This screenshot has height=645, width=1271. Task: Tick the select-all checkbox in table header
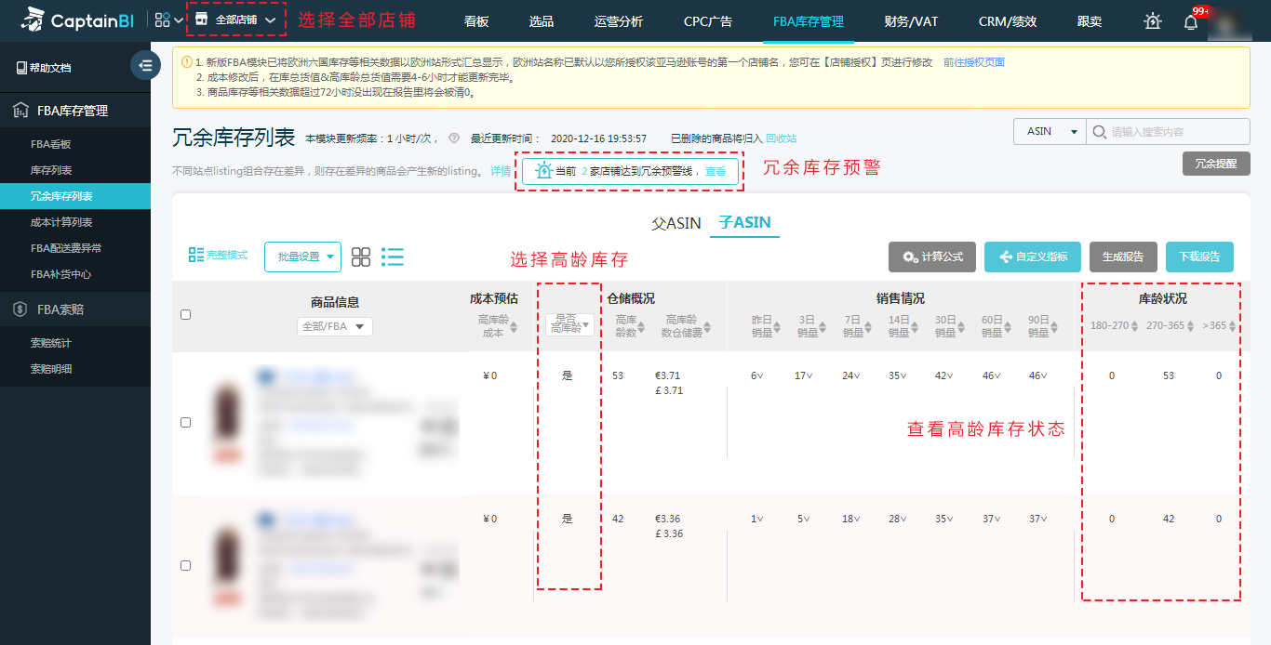coord(185,315)
